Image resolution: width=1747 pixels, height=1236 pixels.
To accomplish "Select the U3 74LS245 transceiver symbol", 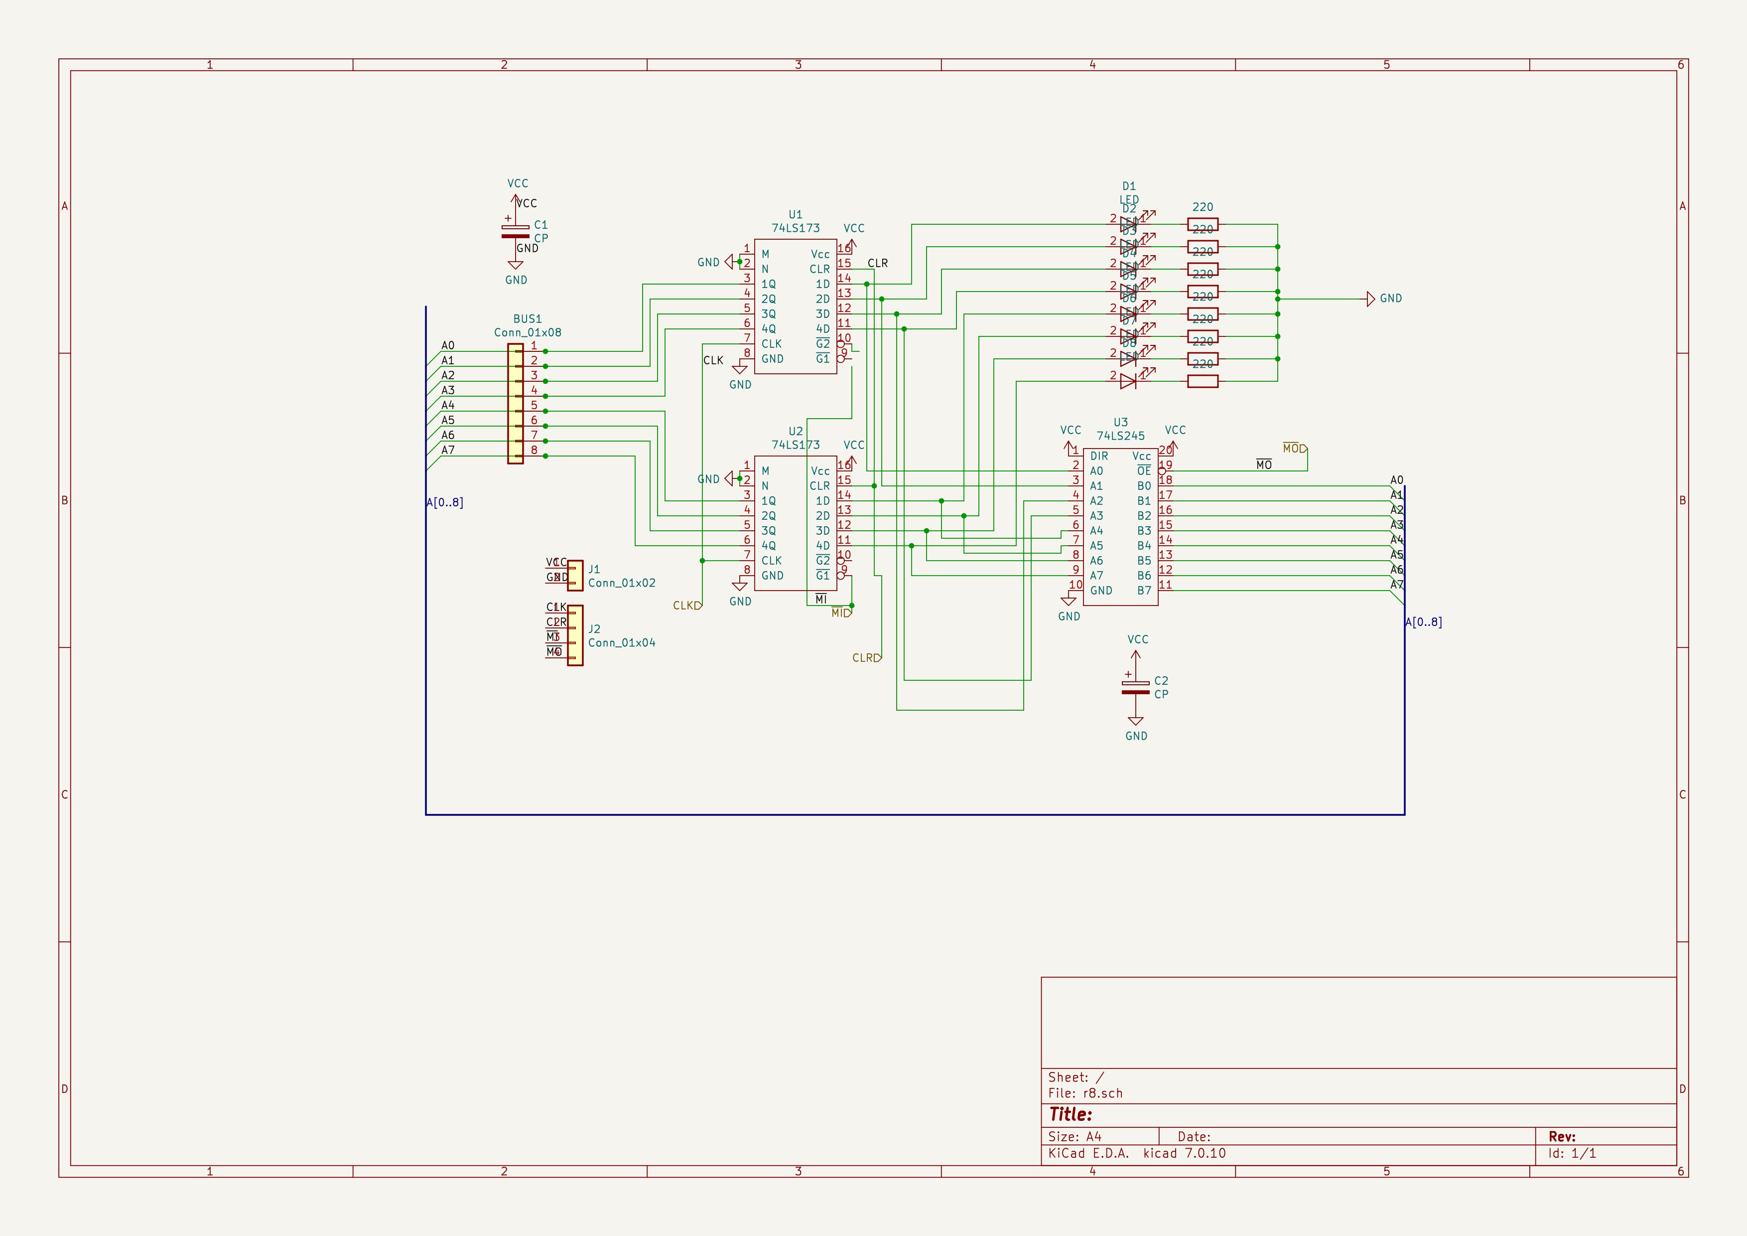I will [1120, 527].
